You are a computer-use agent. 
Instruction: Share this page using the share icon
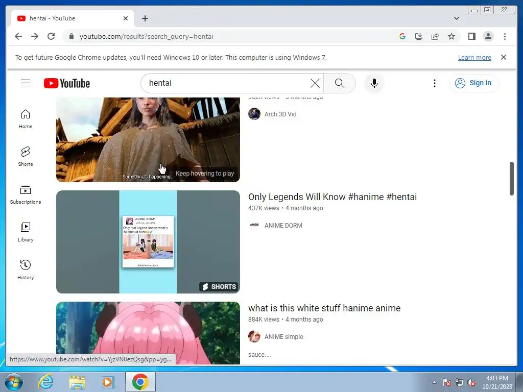click(435, 36)
